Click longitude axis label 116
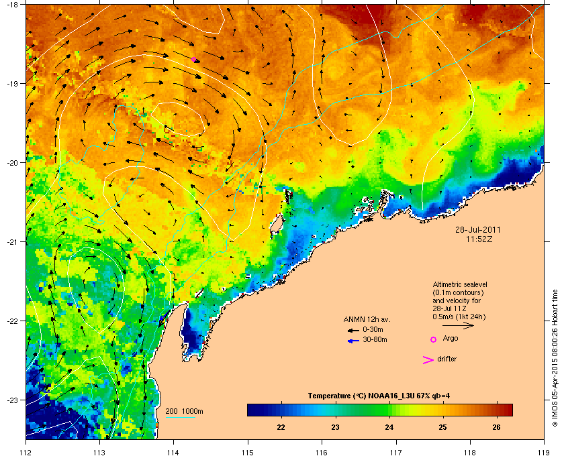The image size is (564, 456). (x=322, y=453)
